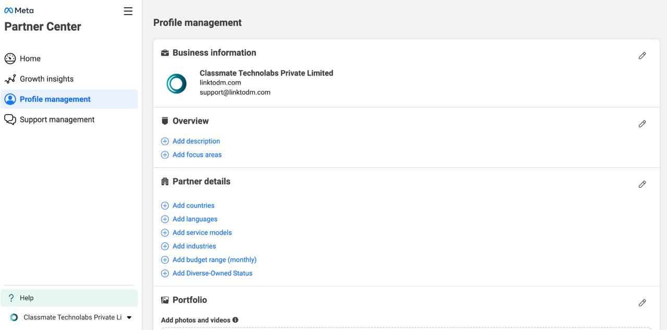Screen dimensions: 667x330
Task: Click Add budget range (monthly)
Action: coord(214,260)
